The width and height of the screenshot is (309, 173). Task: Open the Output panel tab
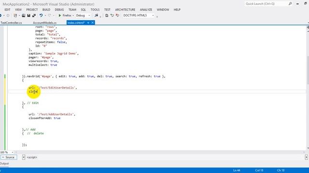click(4, 163)
